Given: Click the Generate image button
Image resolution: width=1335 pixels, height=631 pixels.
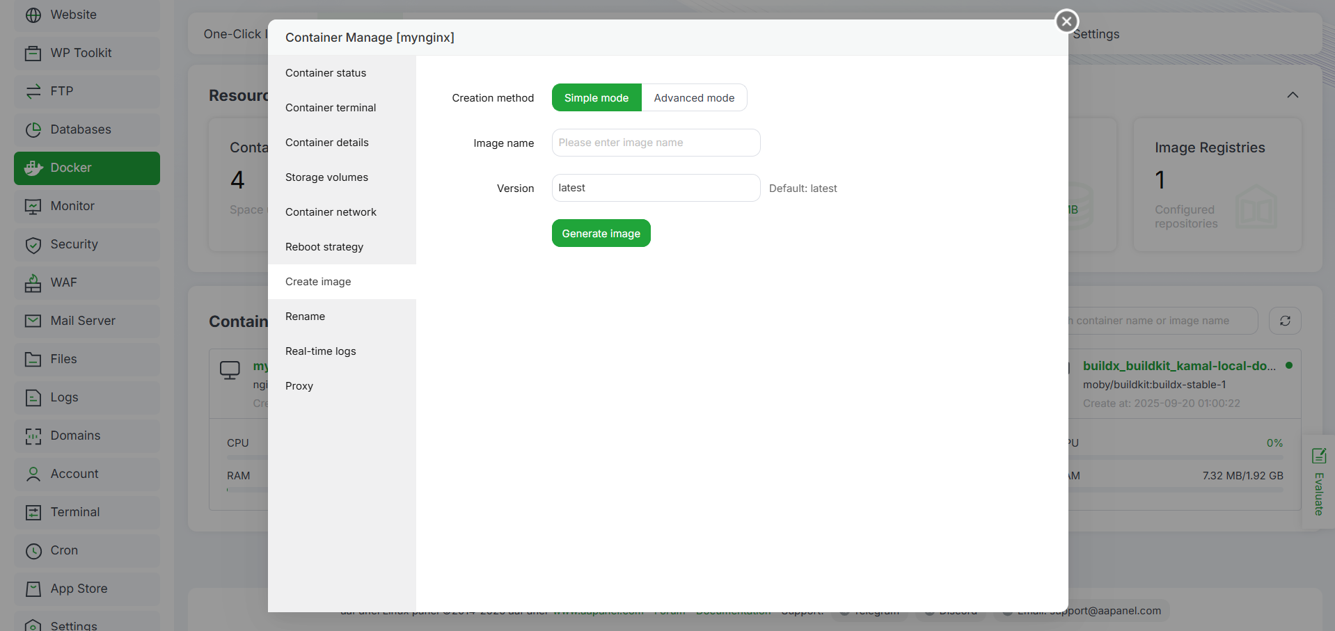Looking at the screenshot, I should pyautogui.click(x=601, y=233).
